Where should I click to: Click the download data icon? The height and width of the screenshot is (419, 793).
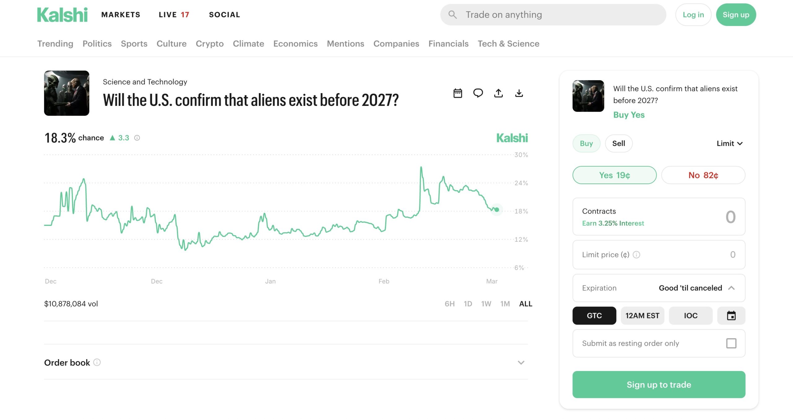(x=519, y=93)
